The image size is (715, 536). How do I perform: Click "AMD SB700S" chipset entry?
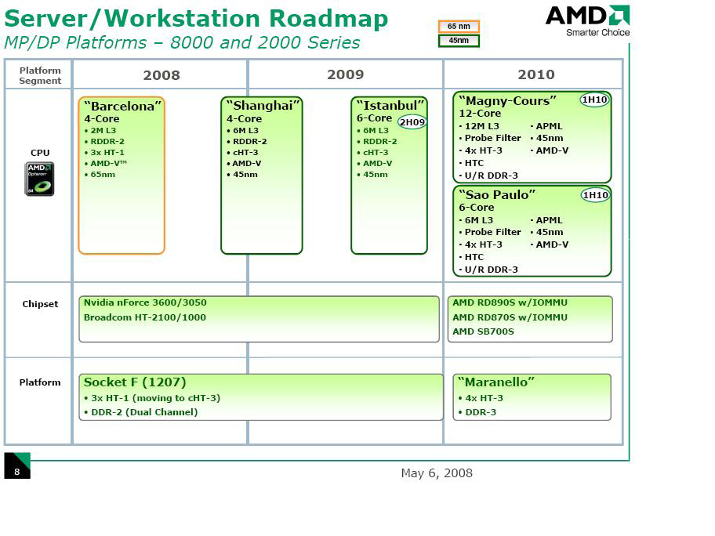point(484,331)
